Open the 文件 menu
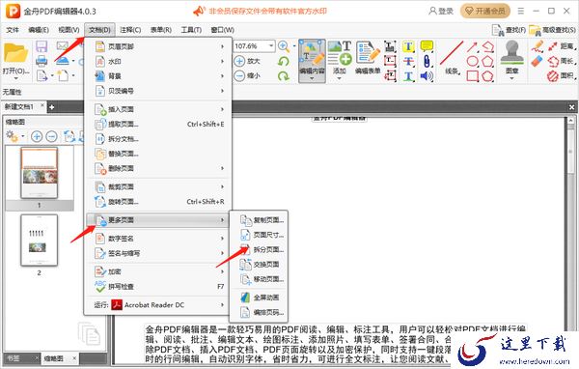 coord(13,30)
